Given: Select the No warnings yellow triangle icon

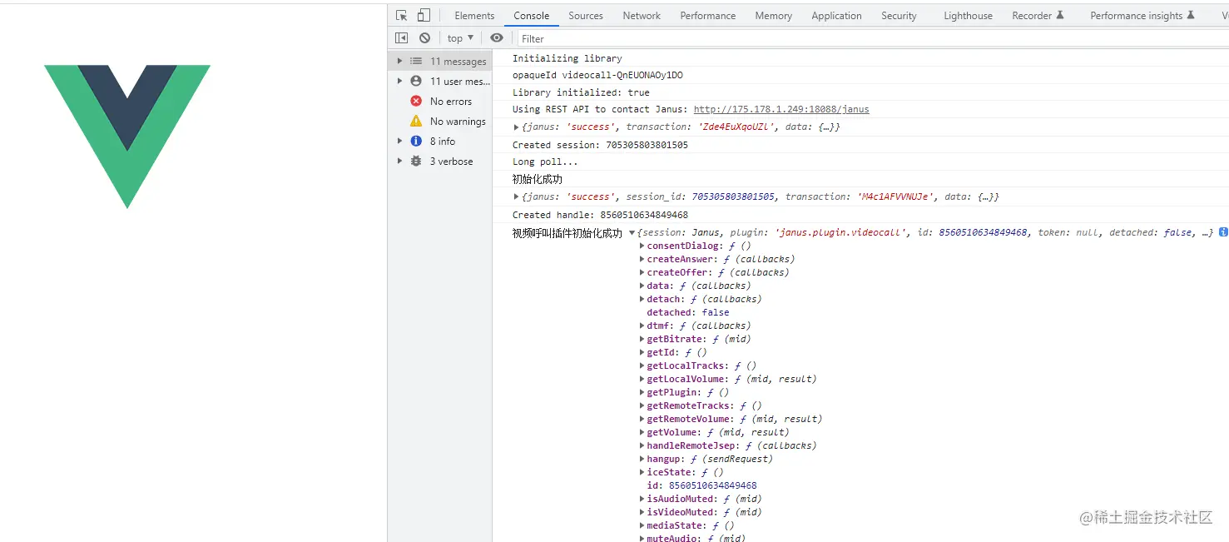Looking at the screenshot, I should tap(416, 121).
